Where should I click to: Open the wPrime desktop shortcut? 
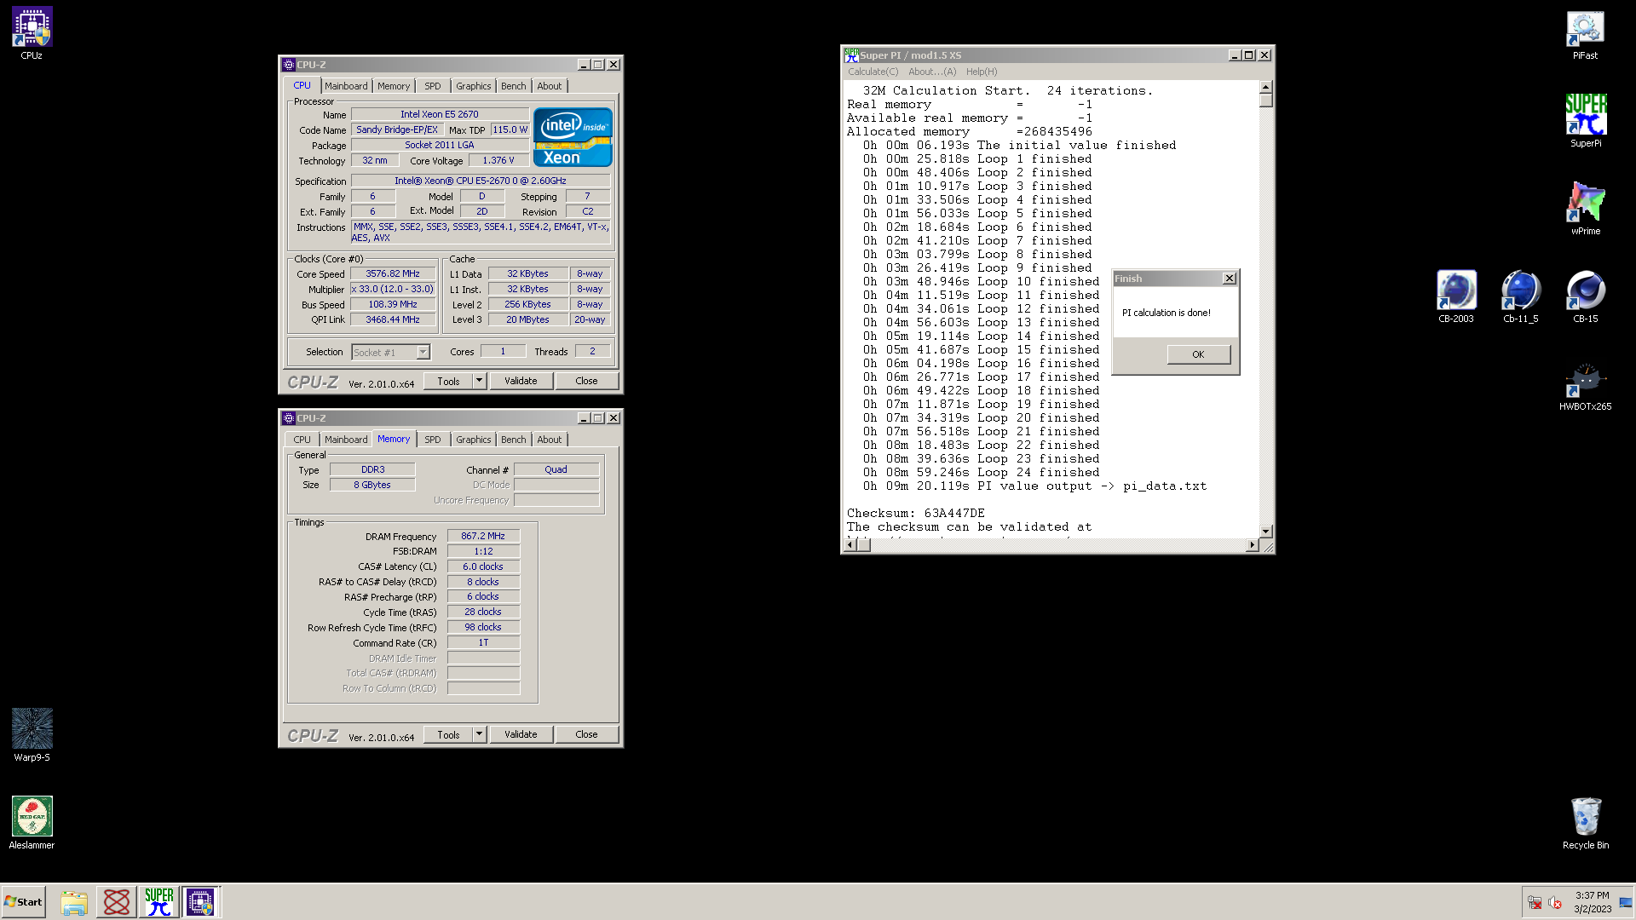1585,209
